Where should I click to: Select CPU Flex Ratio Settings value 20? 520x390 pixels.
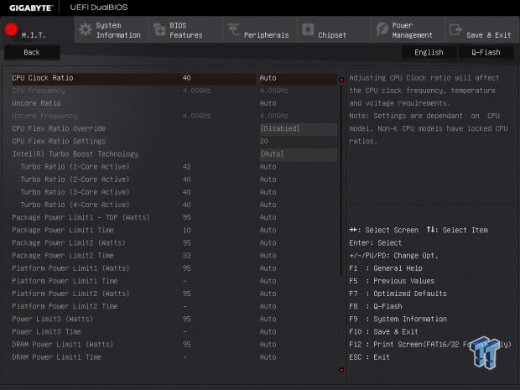click(x=264, y=141)
